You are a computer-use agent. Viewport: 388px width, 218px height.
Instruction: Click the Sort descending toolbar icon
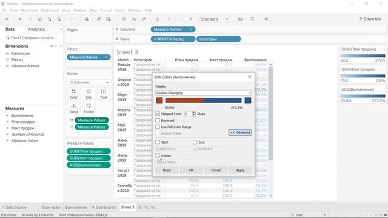click(144, 19)
